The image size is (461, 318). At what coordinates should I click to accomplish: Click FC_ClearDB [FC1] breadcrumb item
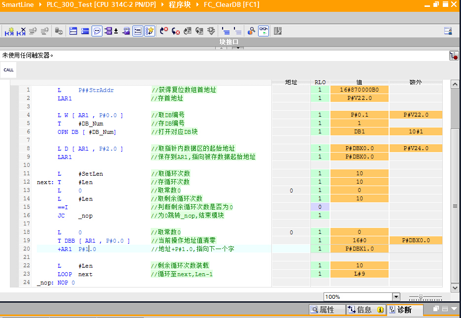tap(231, 5)
